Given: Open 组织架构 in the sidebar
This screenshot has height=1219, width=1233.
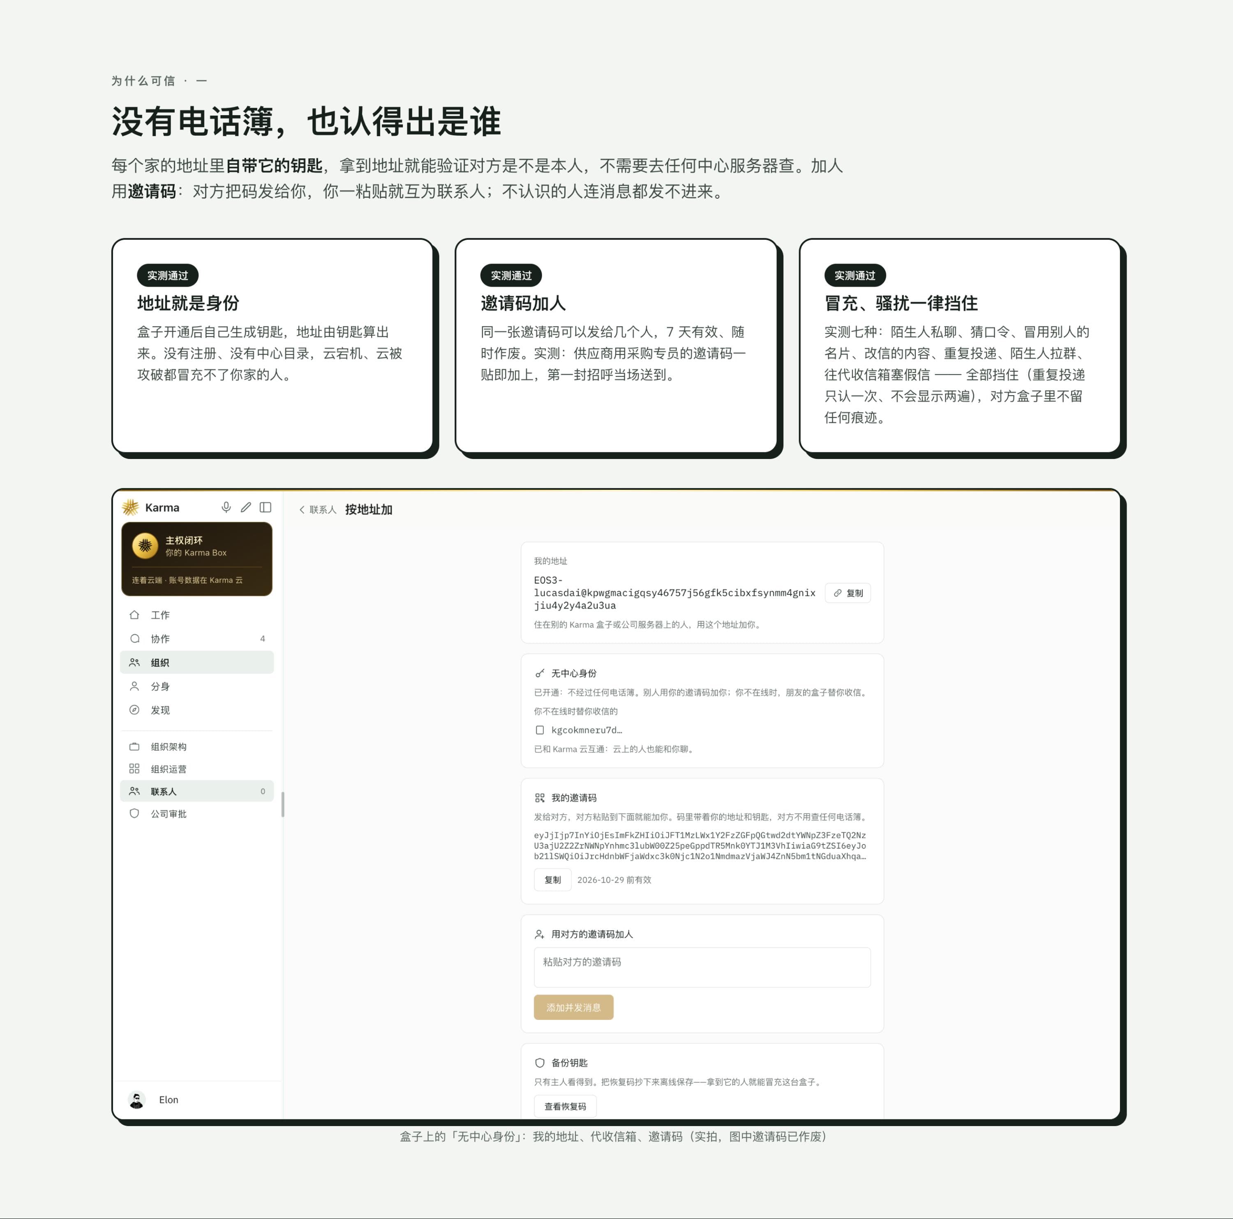Looking at the screenshot, I should (196, 746).
